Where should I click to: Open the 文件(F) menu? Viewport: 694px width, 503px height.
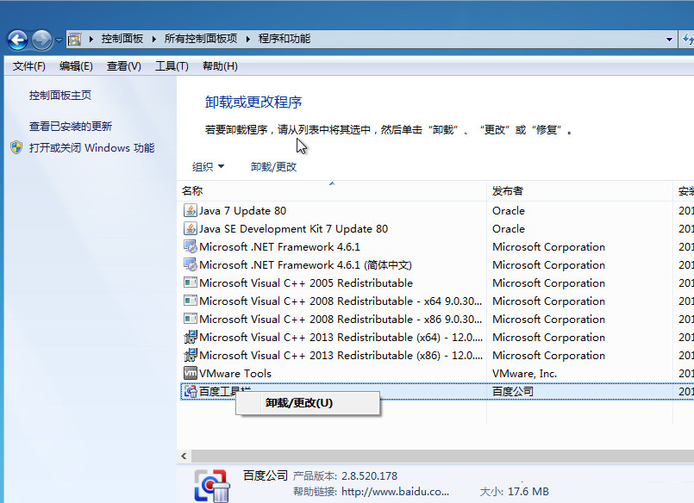click(x=28, y=66)
